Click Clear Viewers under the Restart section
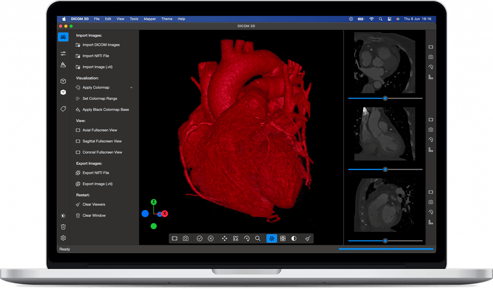The width and height of the screenshot is (493, 289). point(94,204)
